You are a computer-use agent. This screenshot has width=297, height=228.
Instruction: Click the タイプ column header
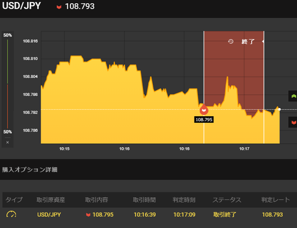(x=14, y=200)
